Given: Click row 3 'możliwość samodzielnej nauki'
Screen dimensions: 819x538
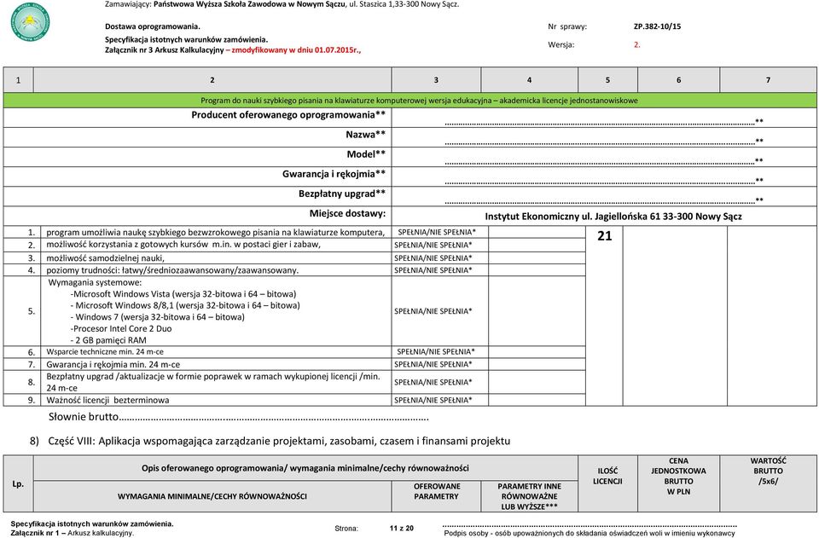Looking at the screenshot, I should (x=106, y=257).
